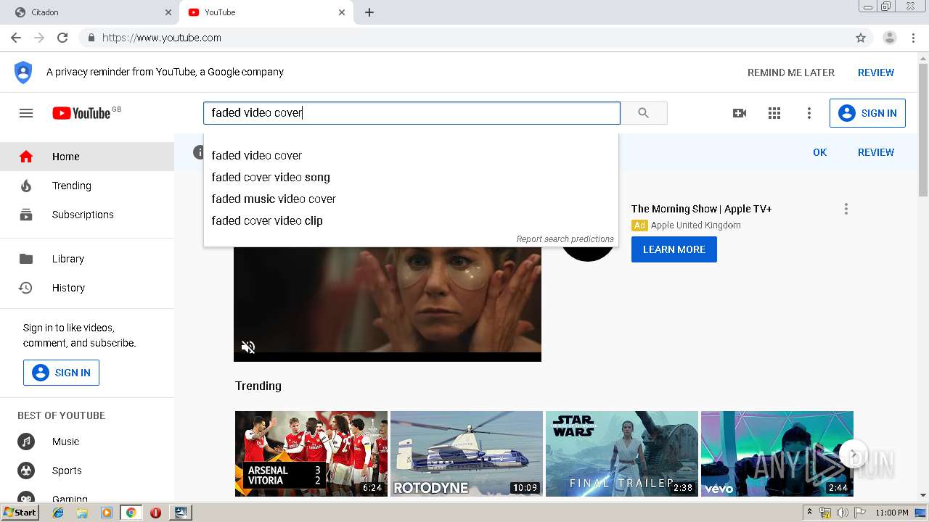The width and height of the screenshot is (929, 522).
Task: Open History in sidebar
Action: (x=87, y=288)
